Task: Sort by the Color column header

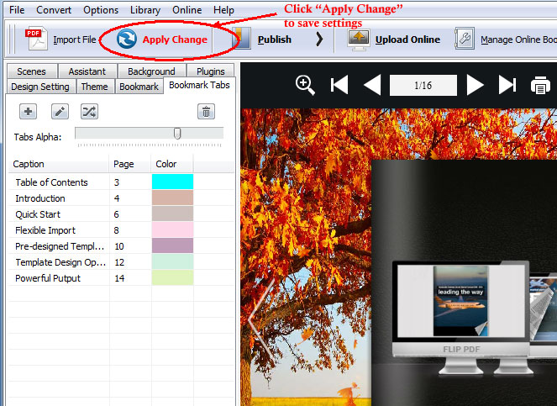Action: tap(172, 164)
